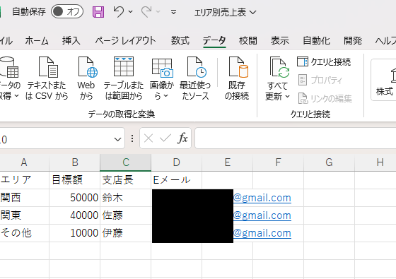This screenshot has height=279, width=396.
Task: Switch to the 表示 tab
Action: pyautogui.click(x=280, y=40)
